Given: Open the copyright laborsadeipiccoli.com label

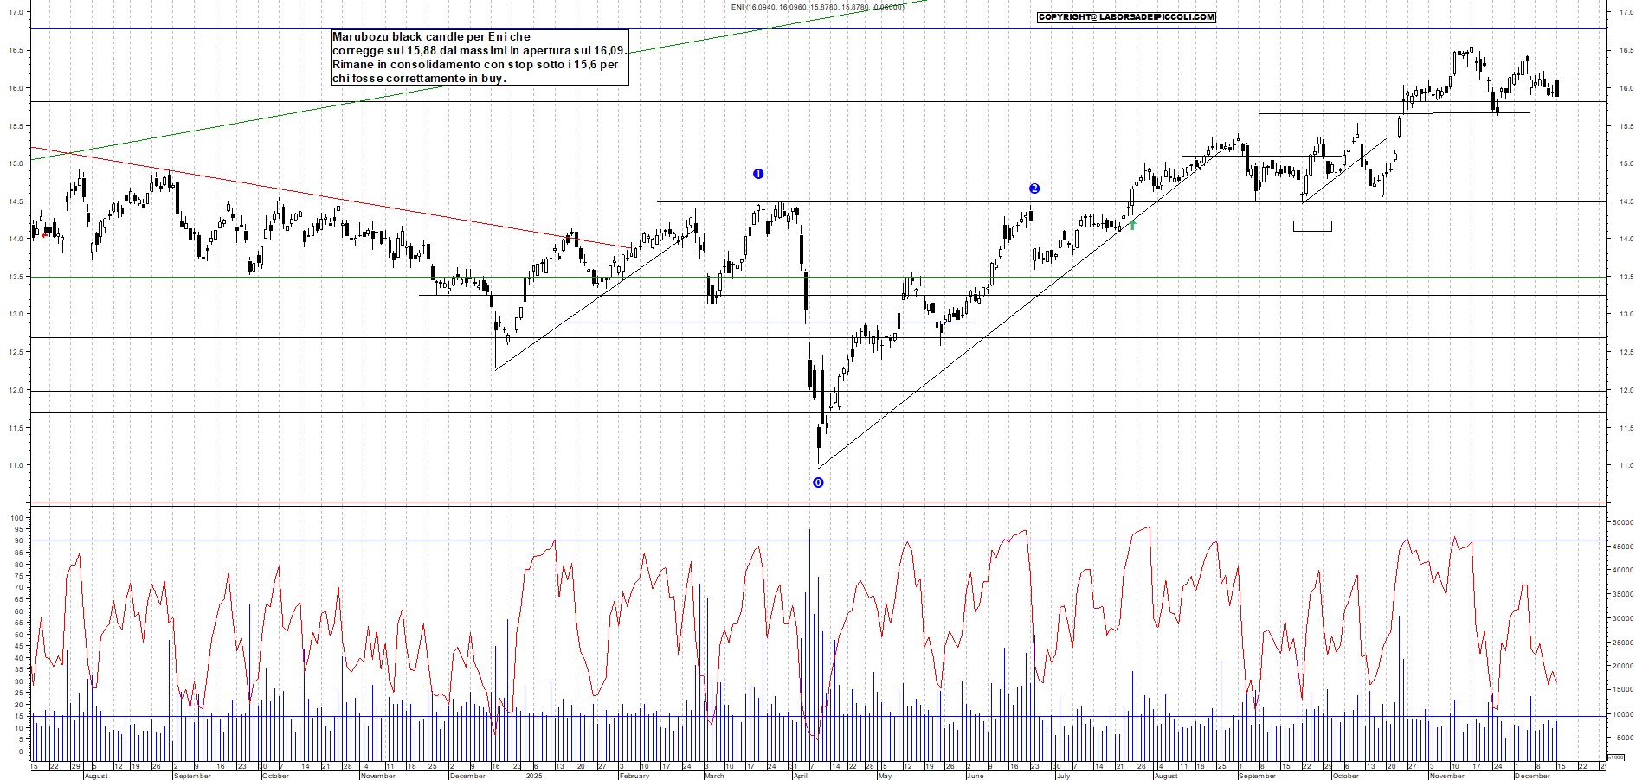Looking at the screenshot, I should [x=1126, y=17].
